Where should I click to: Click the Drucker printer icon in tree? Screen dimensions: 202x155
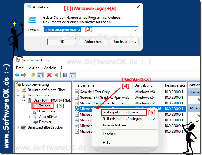coord(35,122)
